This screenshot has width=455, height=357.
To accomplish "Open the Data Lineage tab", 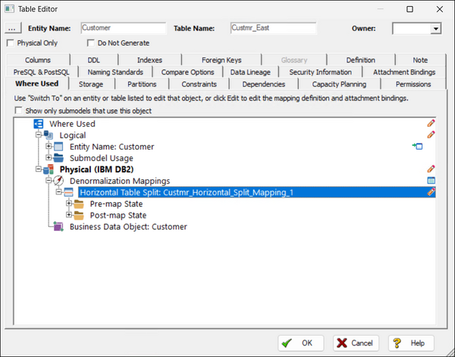I will [x=250, y=72].
